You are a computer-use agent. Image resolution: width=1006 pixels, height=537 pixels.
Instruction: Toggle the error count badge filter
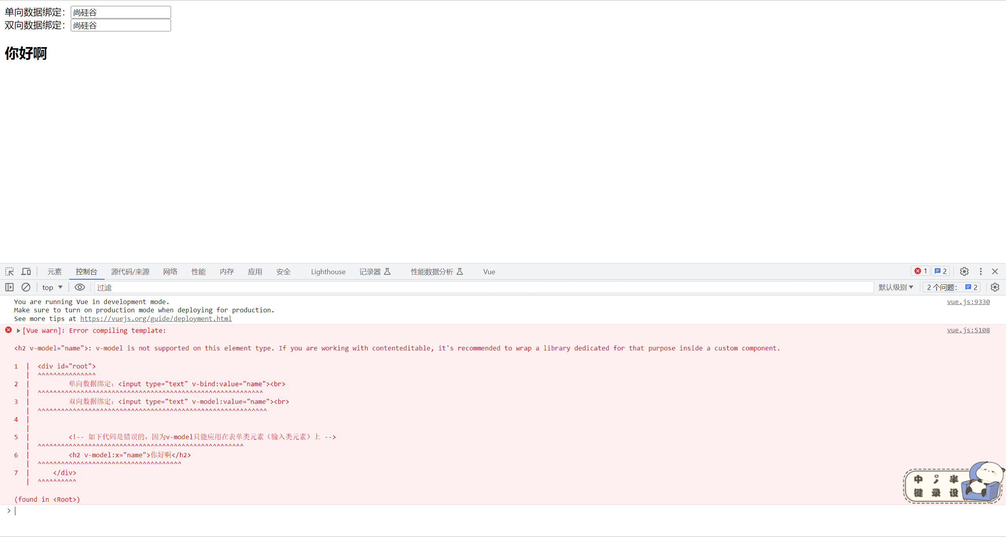pos(921,271)
